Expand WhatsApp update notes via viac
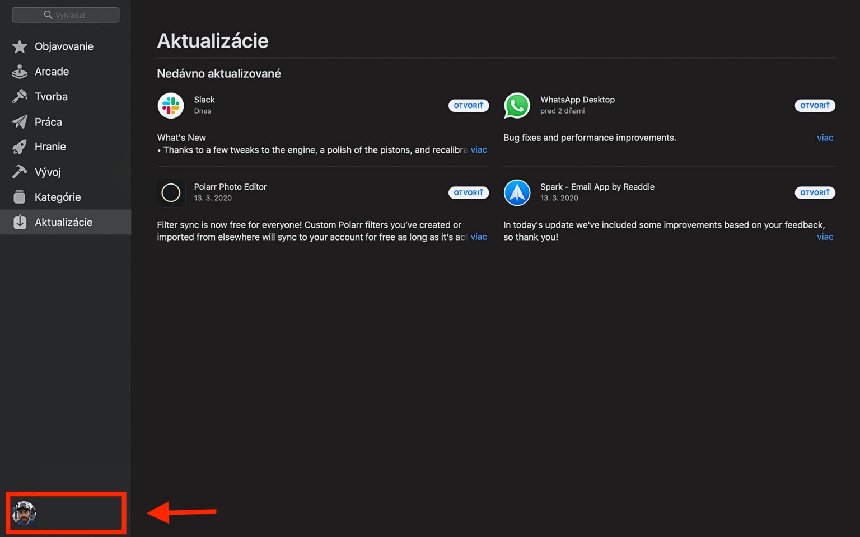This screenshot has height=537, width=860. click(825, 138)
